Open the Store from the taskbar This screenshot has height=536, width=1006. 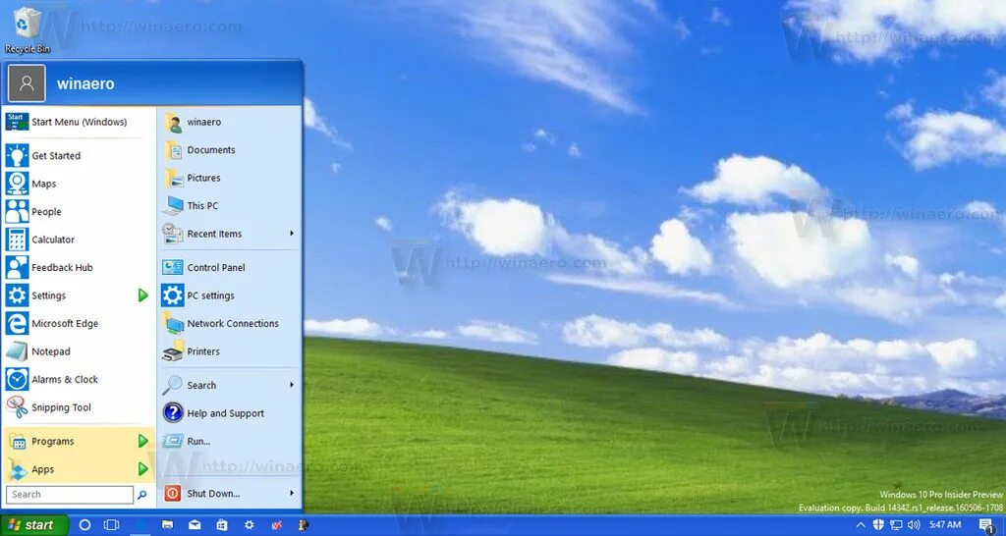coord(222,525)
